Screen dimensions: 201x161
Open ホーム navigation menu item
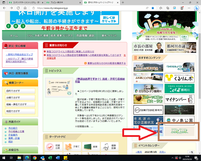[x=14, y=35]
